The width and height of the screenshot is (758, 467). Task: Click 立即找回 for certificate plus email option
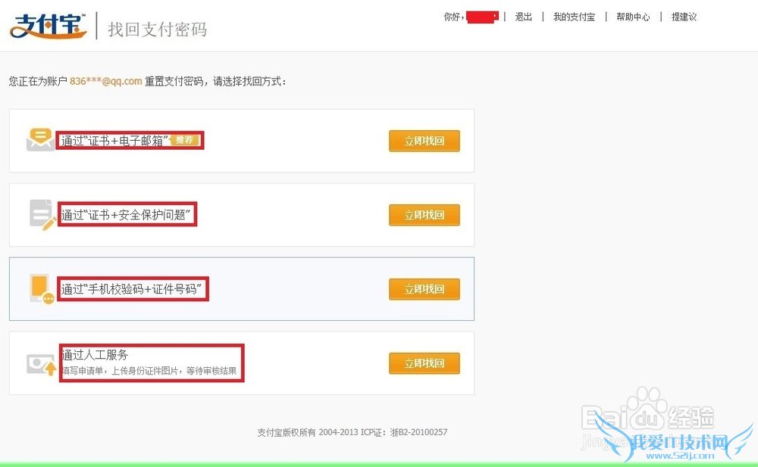click(424, 141)
